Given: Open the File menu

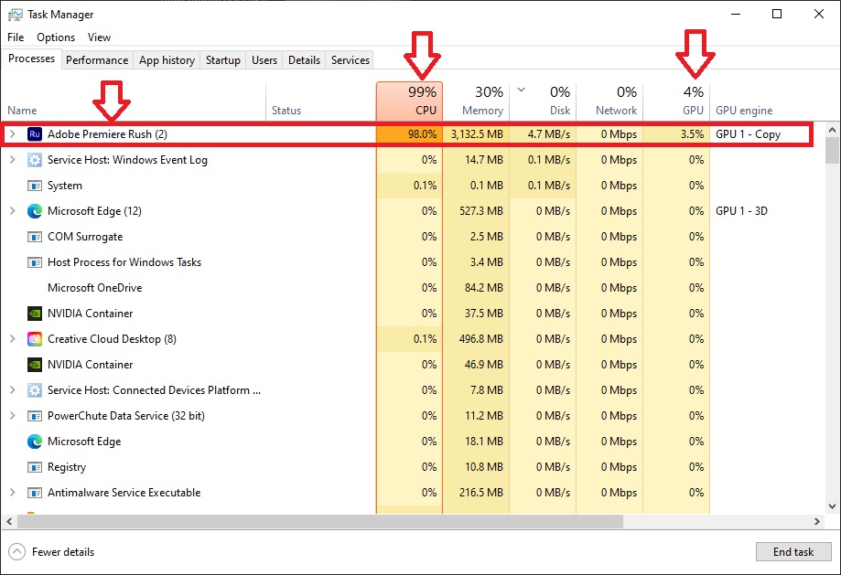Looking at the screenshot, I should pyautogui.click(x=16, y=37).
